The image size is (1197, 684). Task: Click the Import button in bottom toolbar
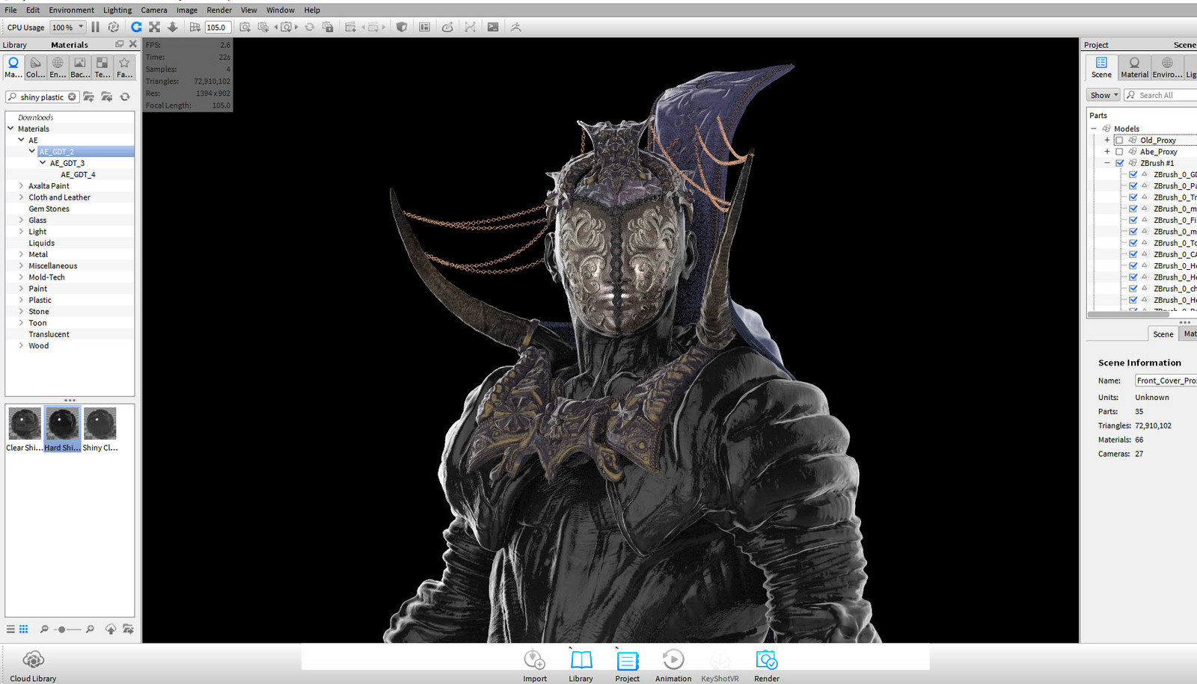[x=535, y=665]
